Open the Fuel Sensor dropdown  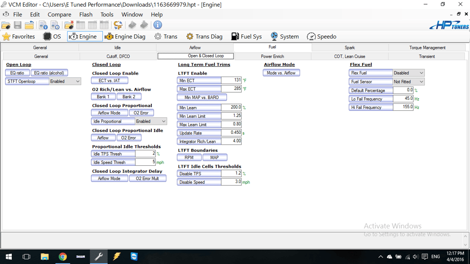(x=421, y=82)
